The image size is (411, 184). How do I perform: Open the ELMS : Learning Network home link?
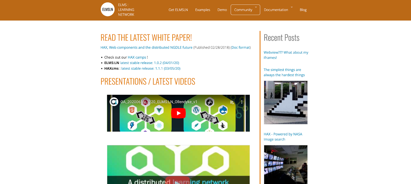click(x=126, y=10)
